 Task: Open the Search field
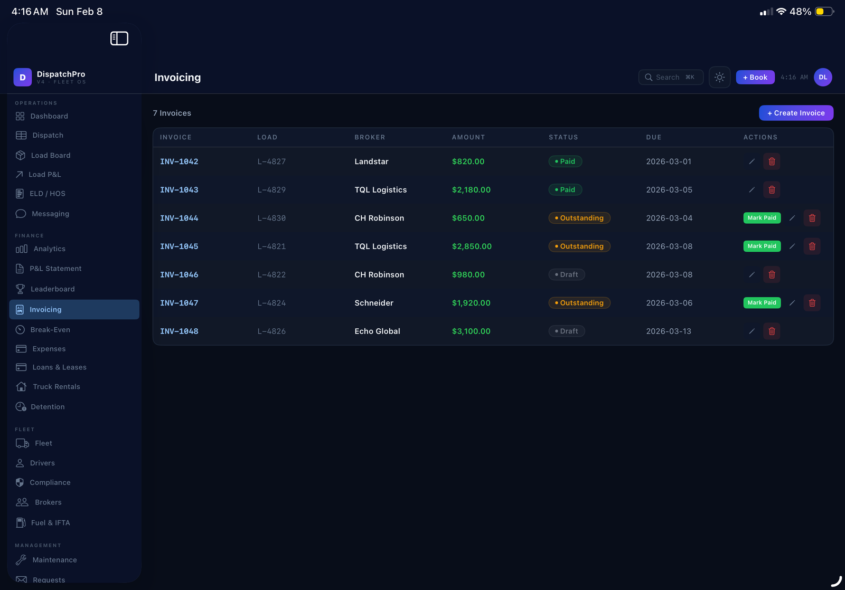tap(670, 78)
